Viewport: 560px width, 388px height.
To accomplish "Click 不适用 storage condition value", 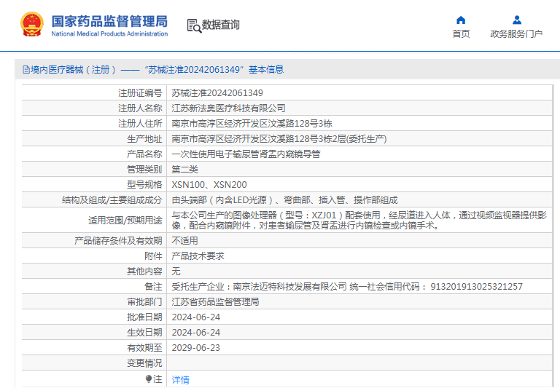I will 184,241.
